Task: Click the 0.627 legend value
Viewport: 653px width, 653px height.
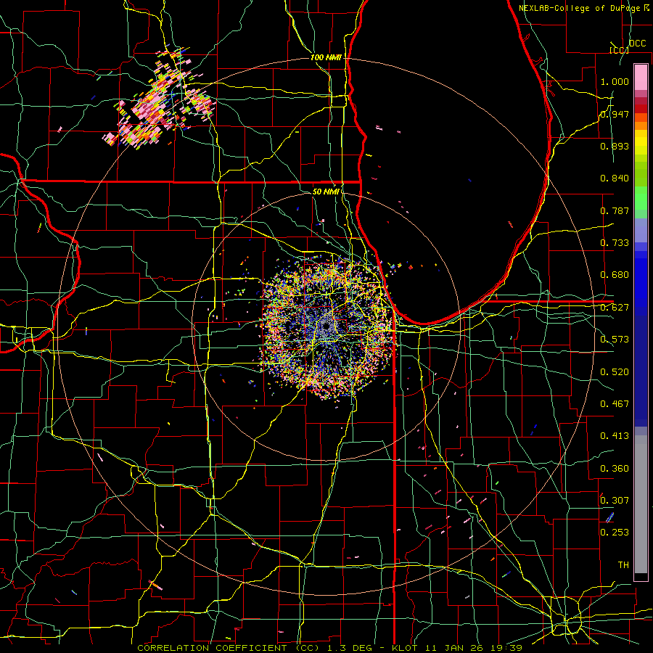Action: 615,308
